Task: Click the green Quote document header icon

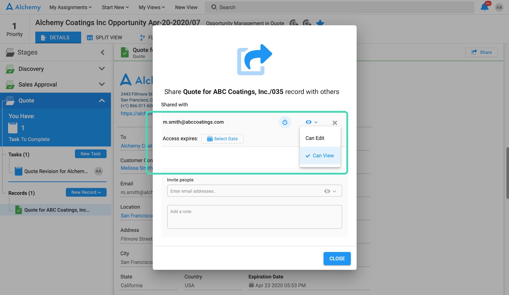Action: click(x=125, y=52)
